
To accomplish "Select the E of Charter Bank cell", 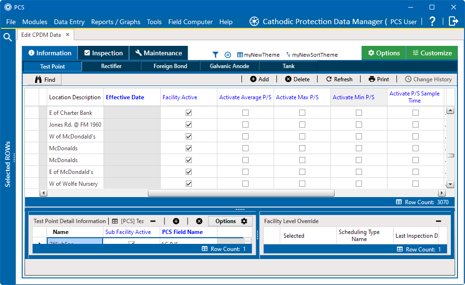I will 75,112.
